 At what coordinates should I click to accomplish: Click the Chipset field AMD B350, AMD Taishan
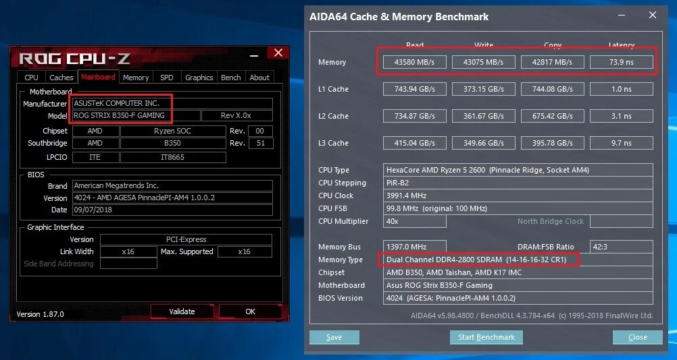click(518, 272)
